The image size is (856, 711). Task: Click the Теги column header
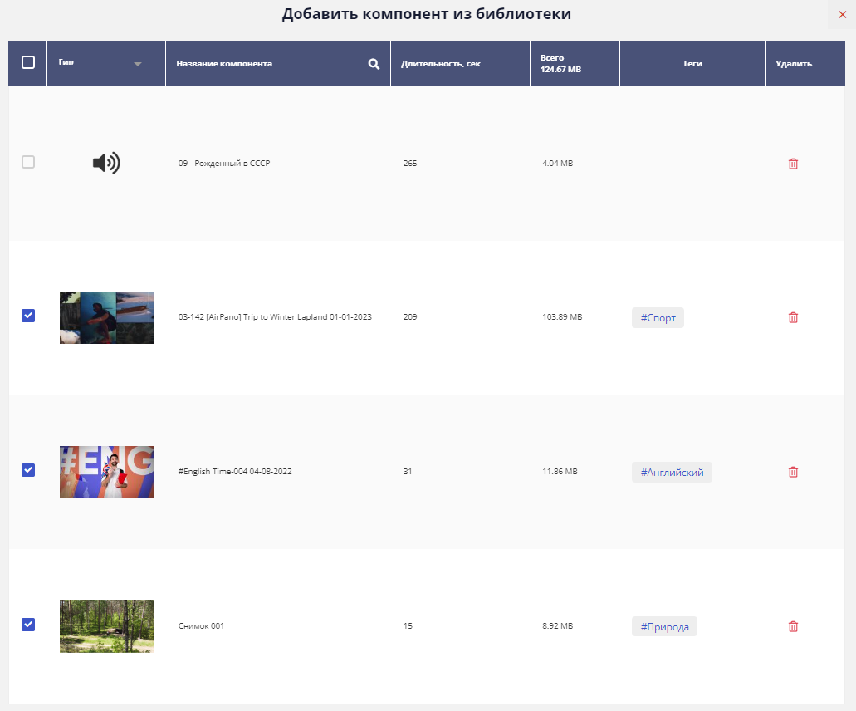coord(692,64)
